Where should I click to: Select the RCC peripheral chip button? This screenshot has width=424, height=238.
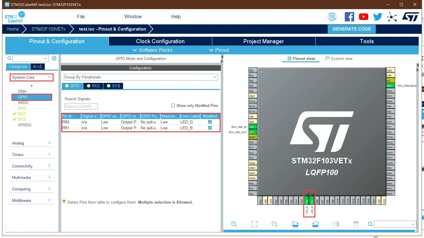point(93,86)
